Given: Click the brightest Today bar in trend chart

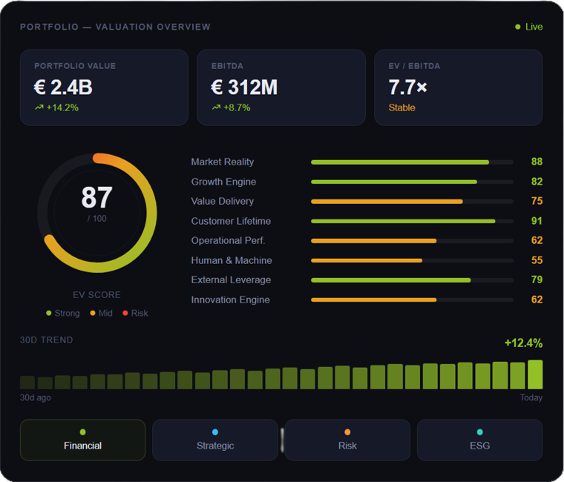Looking at the screenshot, I should pos(535,374).
